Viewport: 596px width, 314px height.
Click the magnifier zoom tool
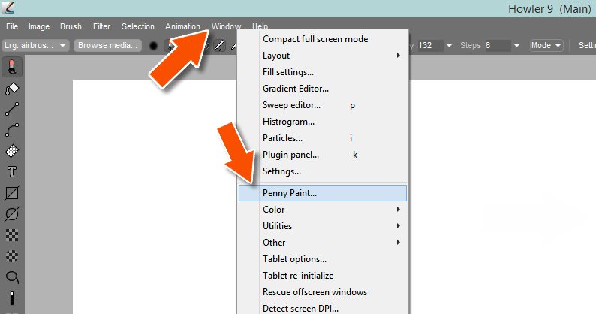tap(12, 276)
